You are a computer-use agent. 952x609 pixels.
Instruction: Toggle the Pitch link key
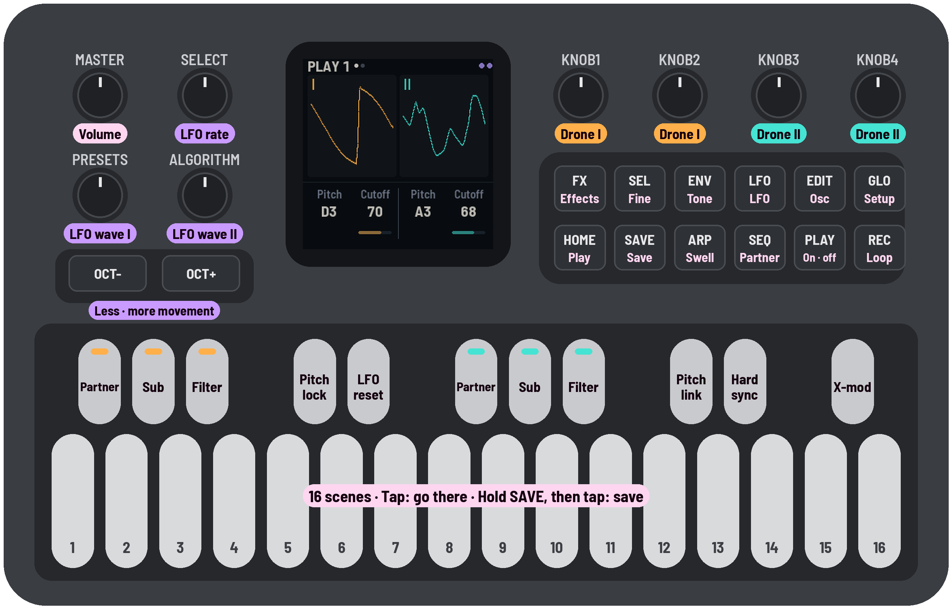pos(691,381)
